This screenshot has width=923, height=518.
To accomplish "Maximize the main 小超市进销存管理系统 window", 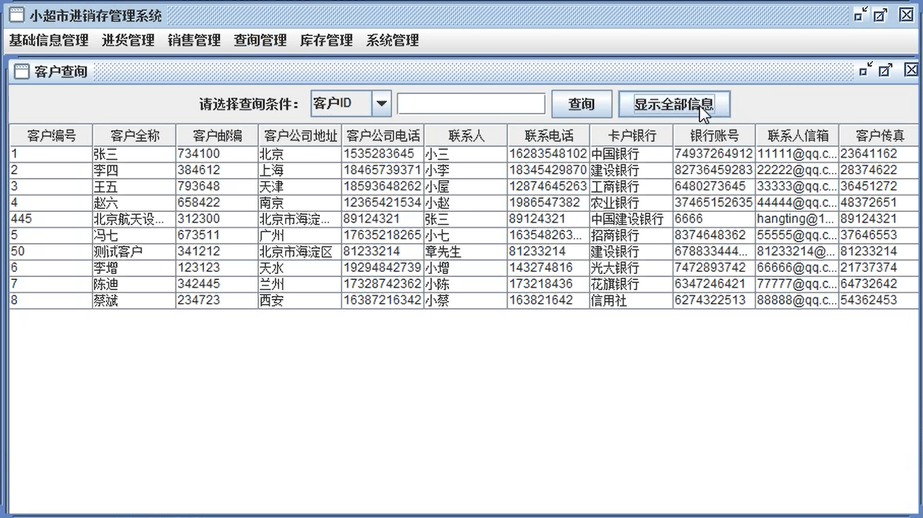I will [880, 14].
